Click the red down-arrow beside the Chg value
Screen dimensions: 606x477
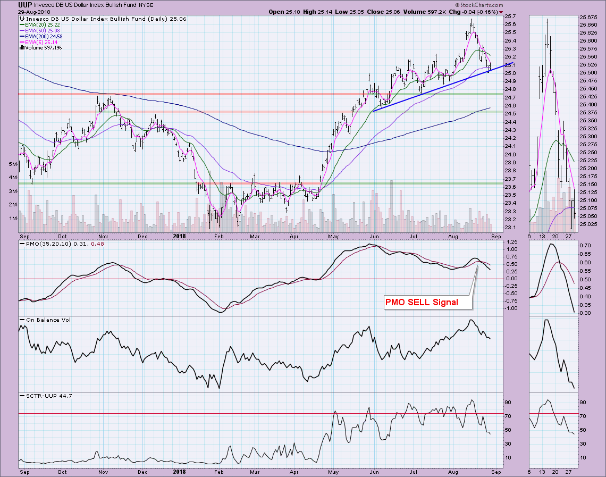(501, 12)
